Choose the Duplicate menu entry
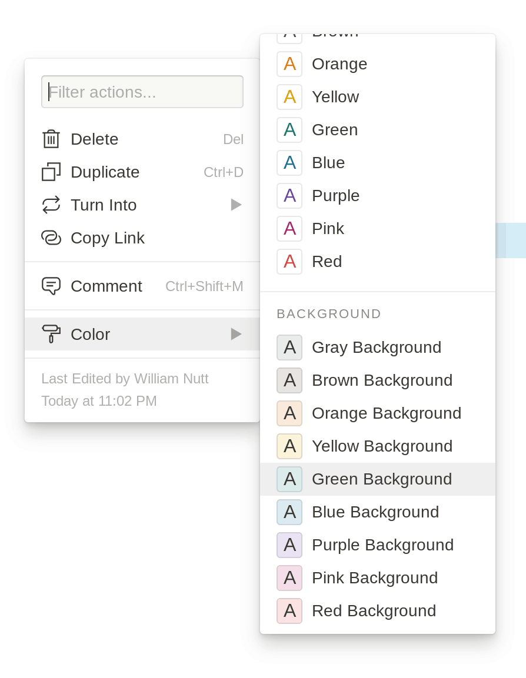 [105, 172]
